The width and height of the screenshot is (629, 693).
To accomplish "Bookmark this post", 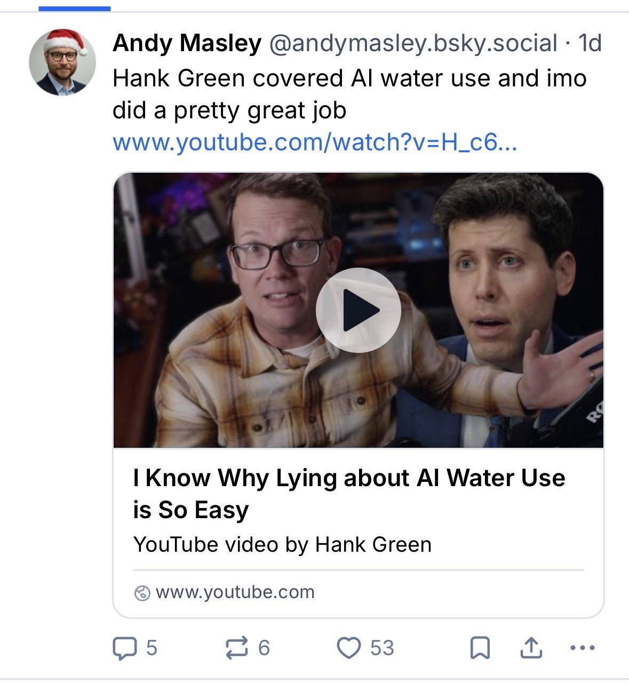I will (x=480, y=648).
